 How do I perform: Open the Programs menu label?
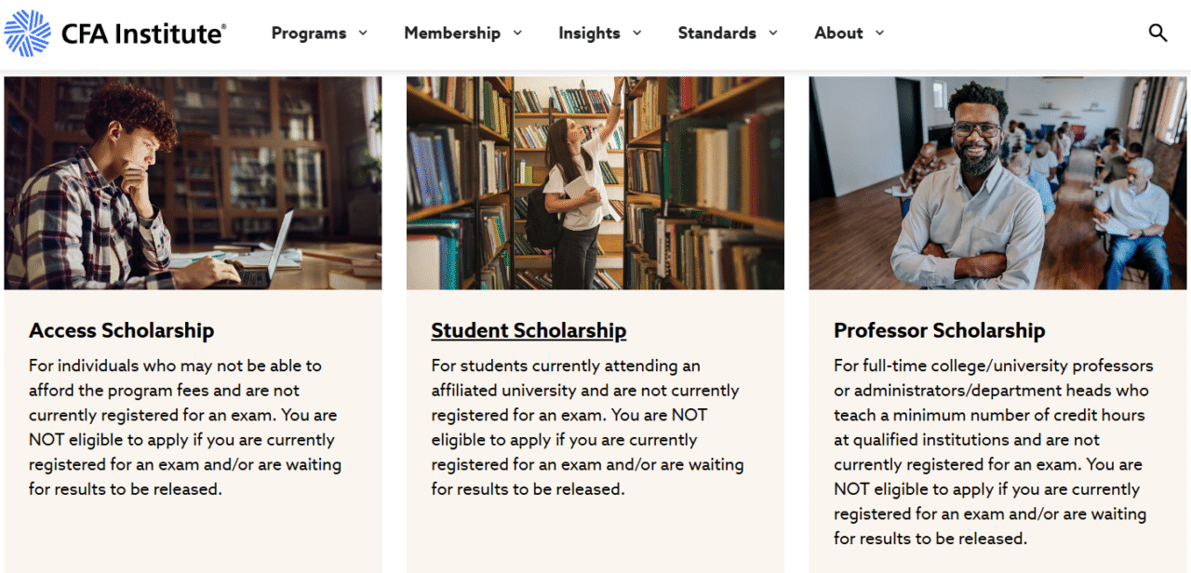(309, 33)
